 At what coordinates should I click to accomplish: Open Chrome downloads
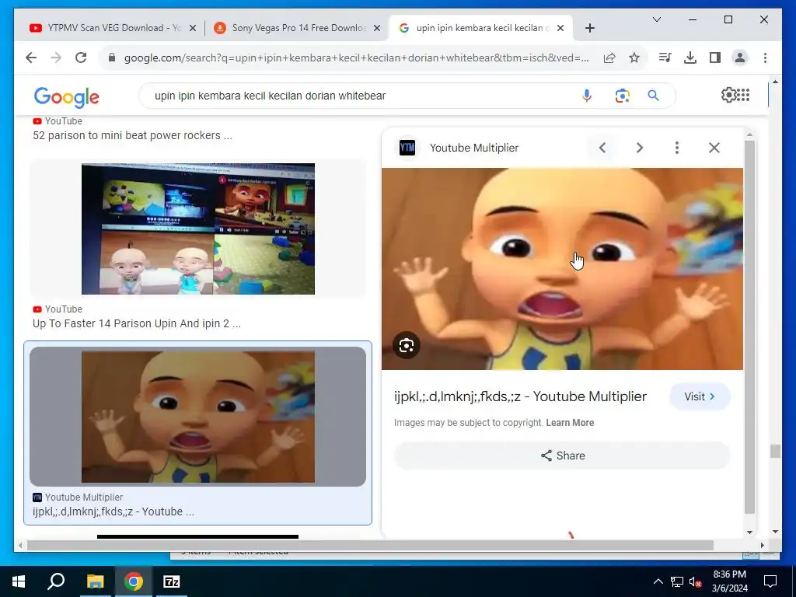click(690, 58)
